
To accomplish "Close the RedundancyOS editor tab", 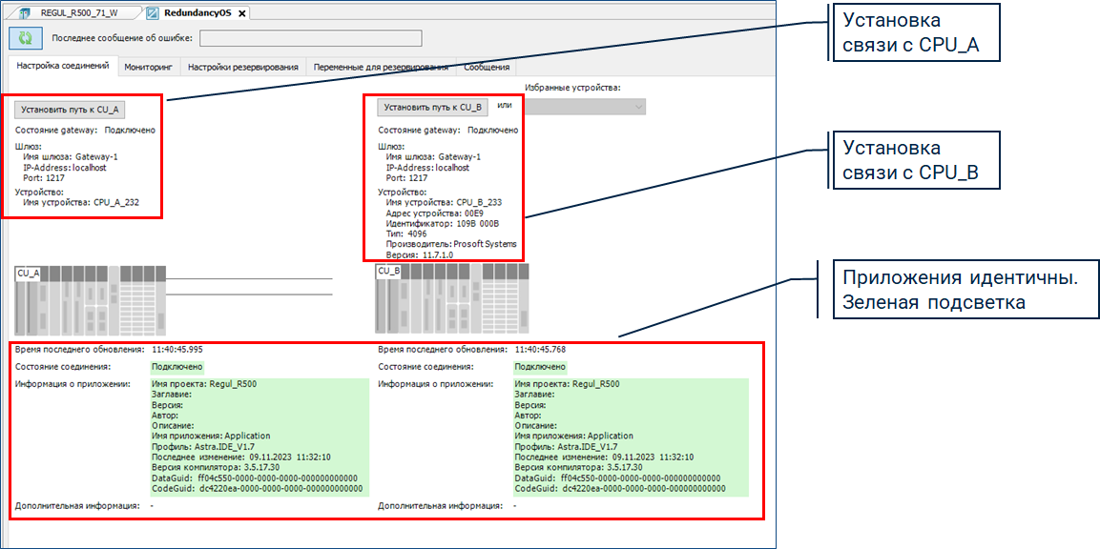I will (241, 13).
